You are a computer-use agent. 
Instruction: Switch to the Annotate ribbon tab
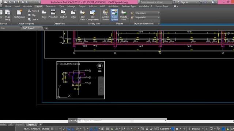coord(28,6)
